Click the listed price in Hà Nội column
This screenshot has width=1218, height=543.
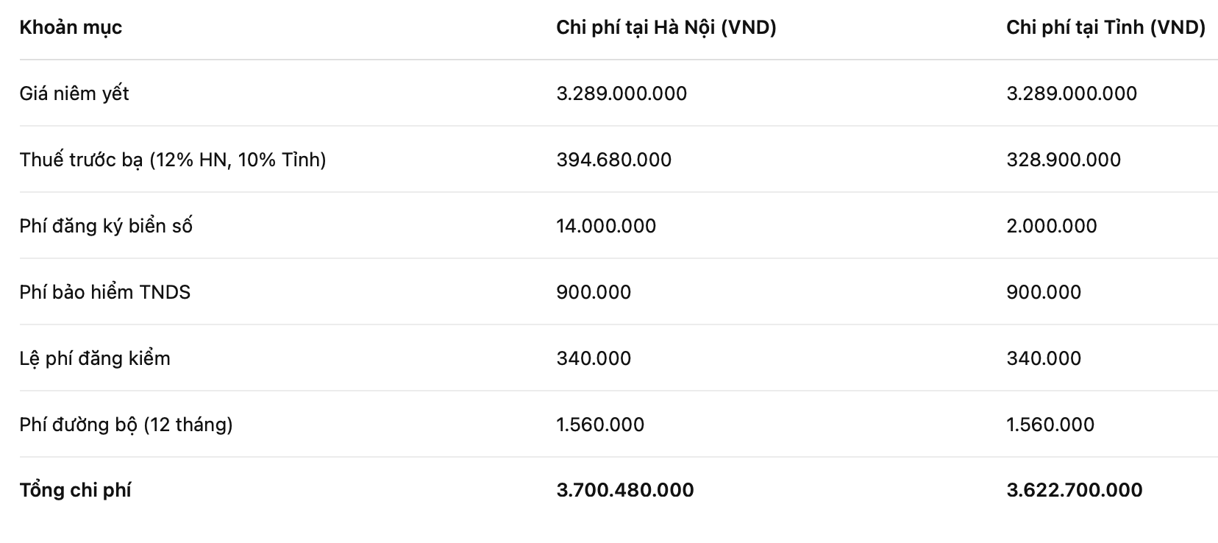[x=622, y=93]
